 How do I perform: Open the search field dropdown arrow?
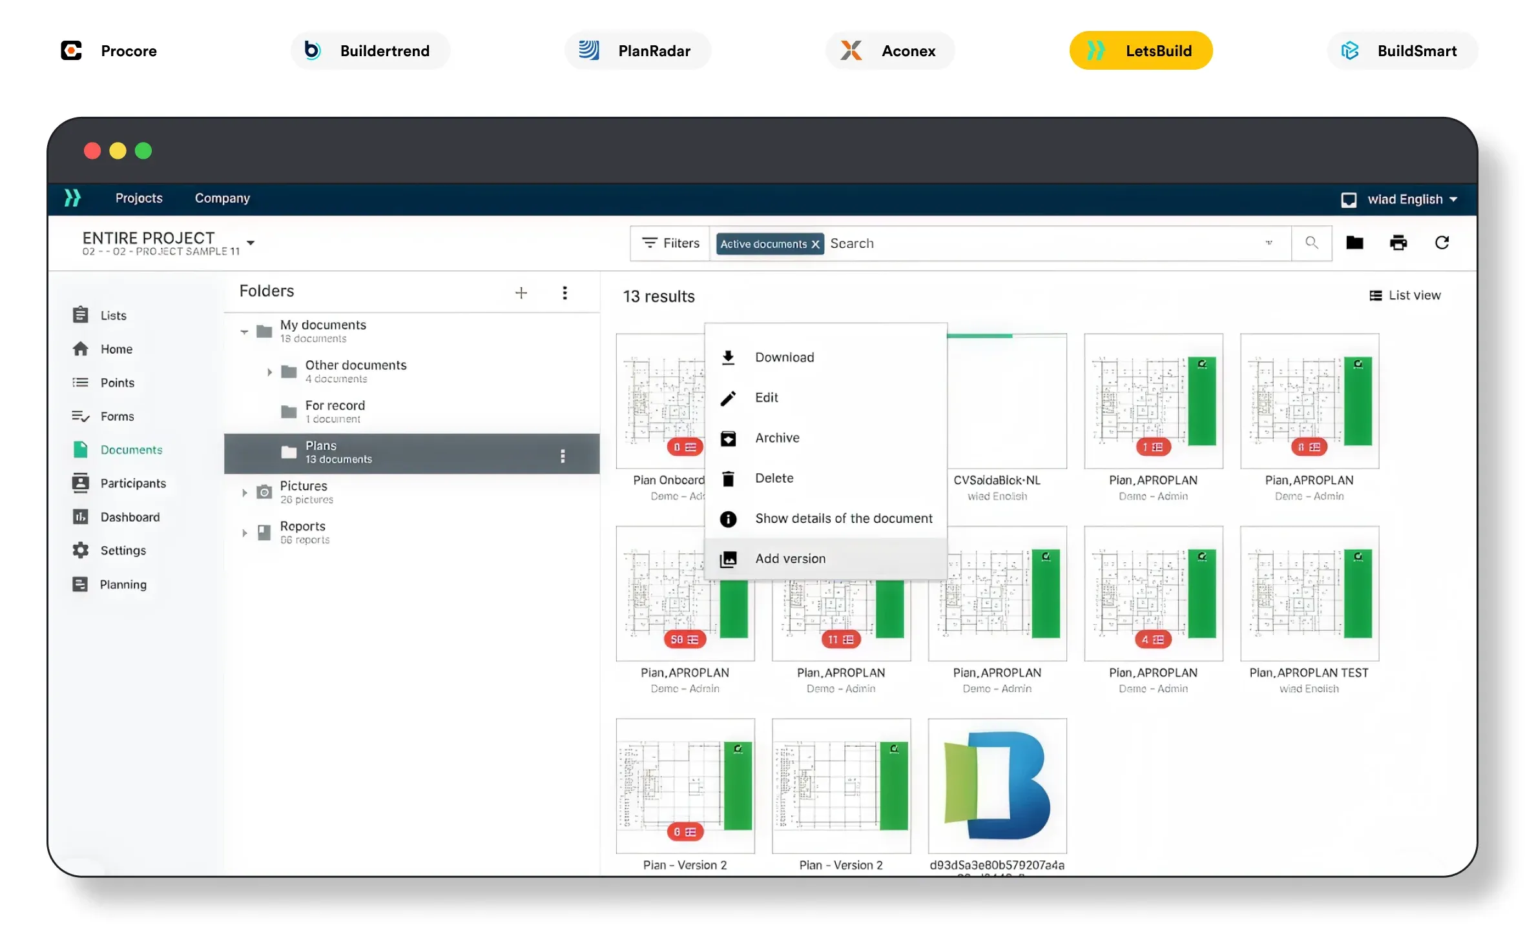tap(1269, 243)
